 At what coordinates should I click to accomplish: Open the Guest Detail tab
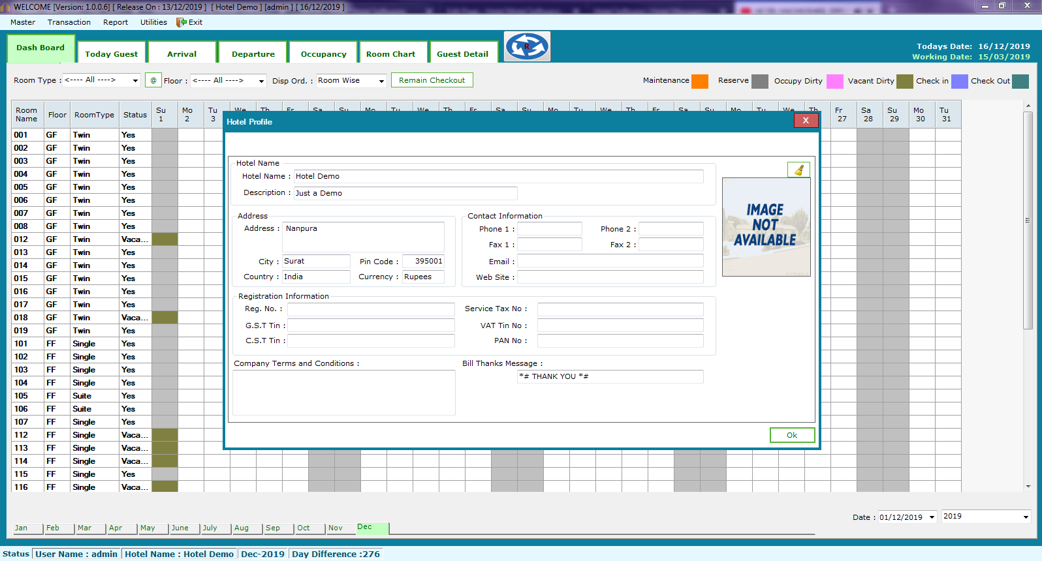tap(462, 54)
